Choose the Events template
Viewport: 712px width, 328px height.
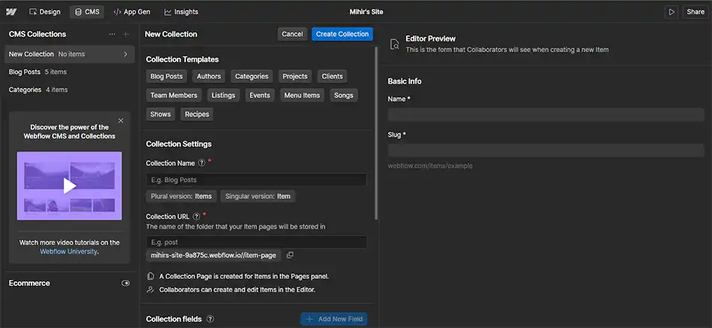(260, 95)
